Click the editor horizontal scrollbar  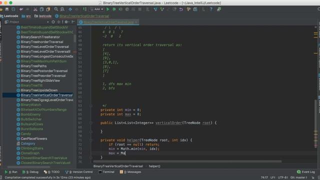coord(187,161)
